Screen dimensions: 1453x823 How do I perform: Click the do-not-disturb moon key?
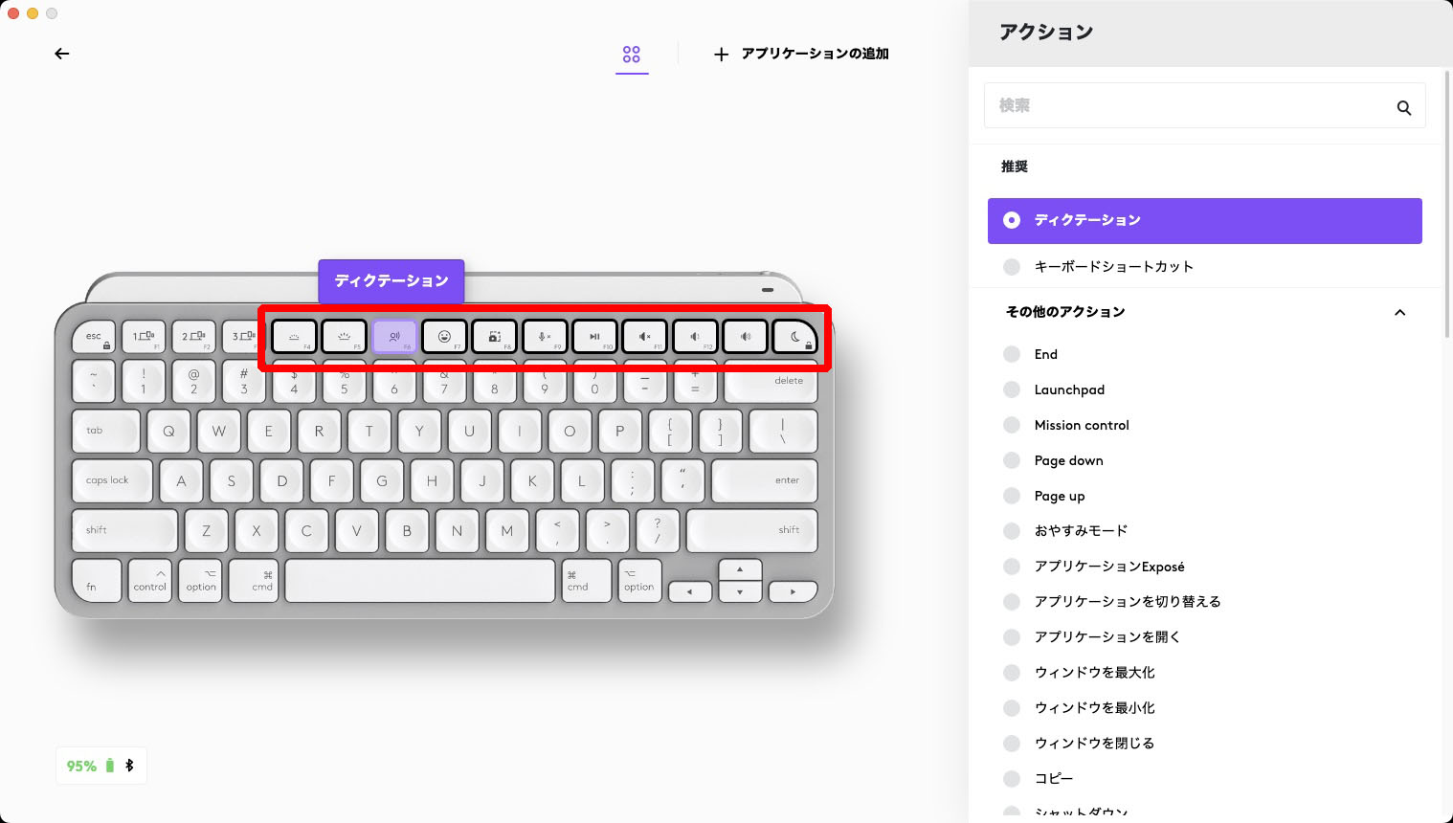point(795,336)
